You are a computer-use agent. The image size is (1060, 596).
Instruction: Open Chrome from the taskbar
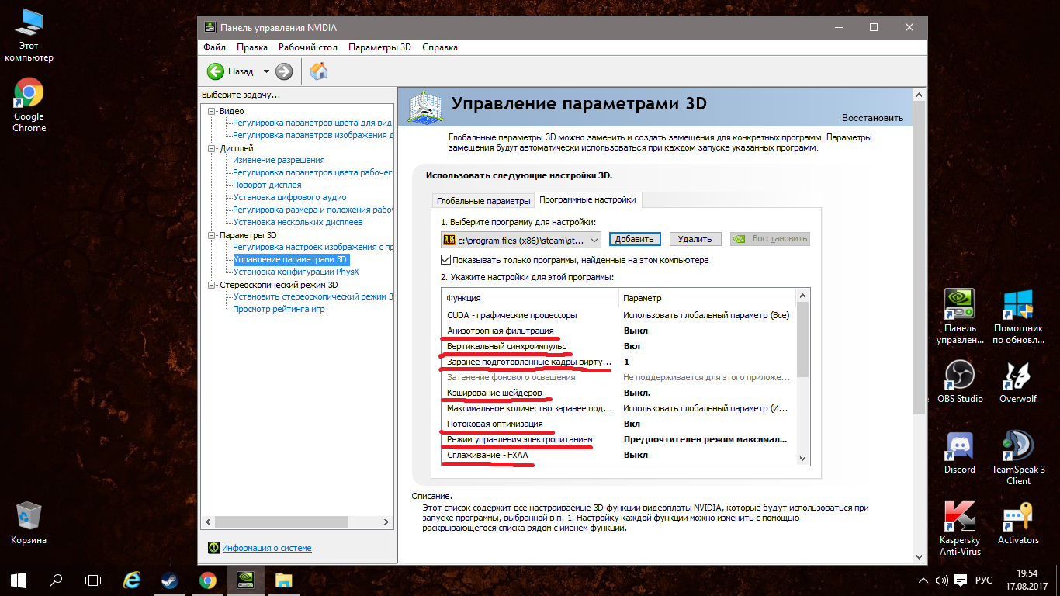coord(207,579)
